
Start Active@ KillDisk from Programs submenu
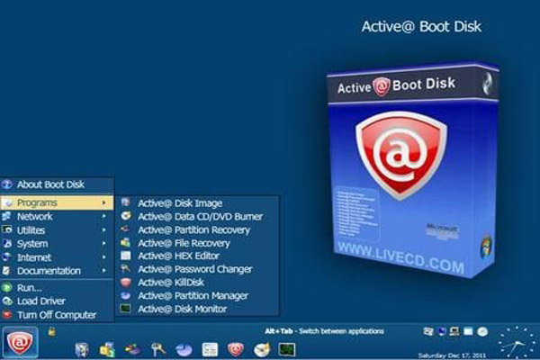pos(197,283)
